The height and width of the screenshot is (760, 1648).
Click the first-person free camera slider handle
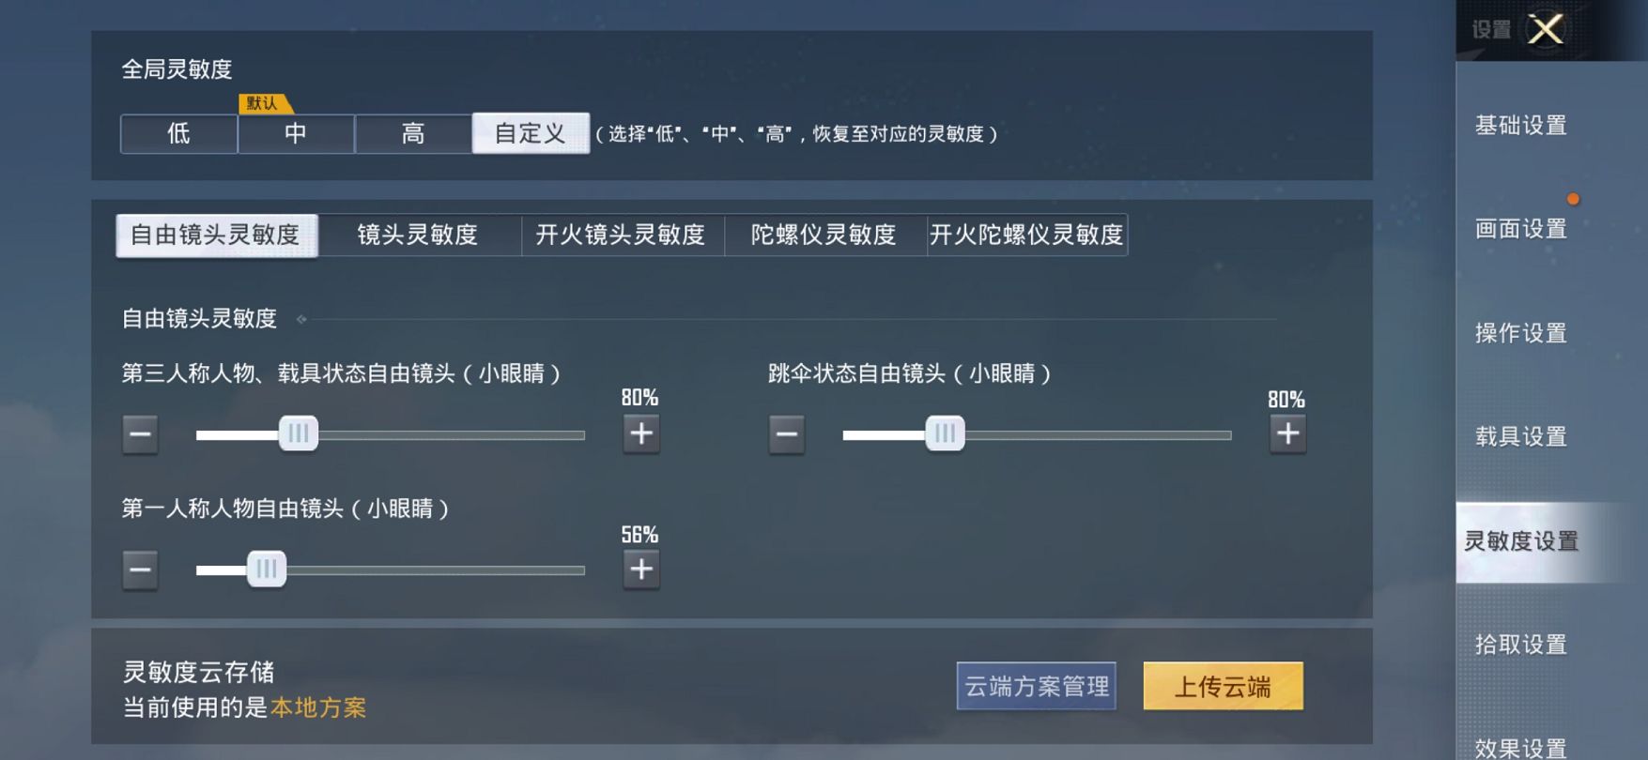click(267, 570)
